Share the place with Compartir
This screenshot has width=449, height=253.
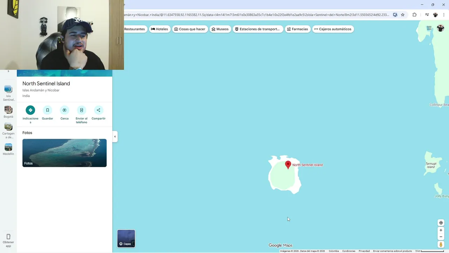click(x=99, y=110)
